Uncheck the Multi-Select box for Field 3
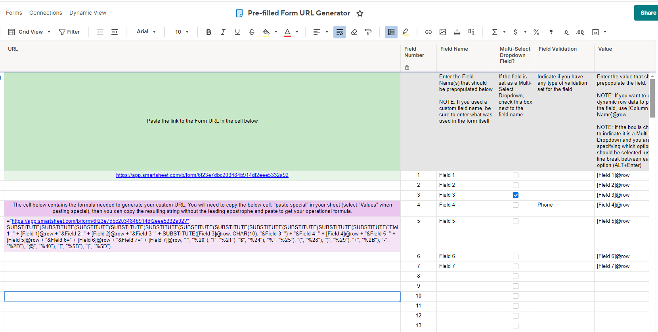The height and width of the screenshot is (332, 658). (x=516, y=195)
